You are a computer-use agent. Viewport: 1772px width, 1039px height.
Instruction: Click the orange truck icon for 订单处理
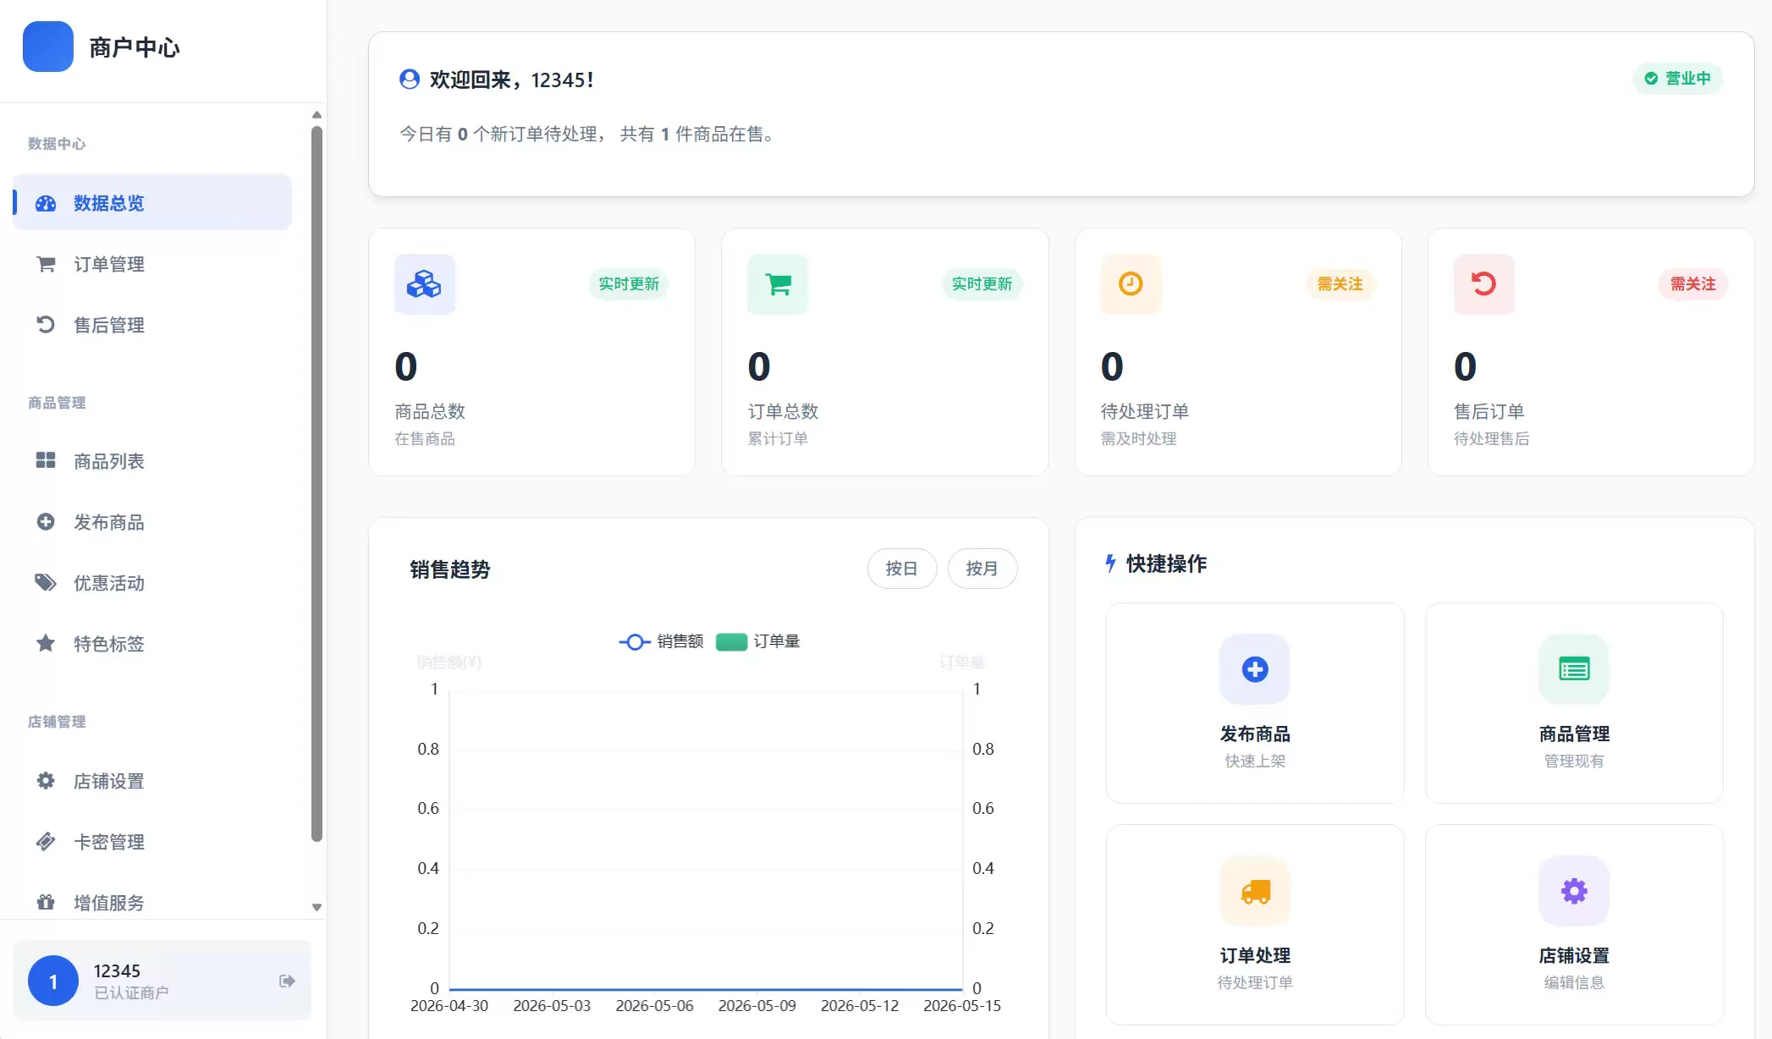pos(1255,891)
